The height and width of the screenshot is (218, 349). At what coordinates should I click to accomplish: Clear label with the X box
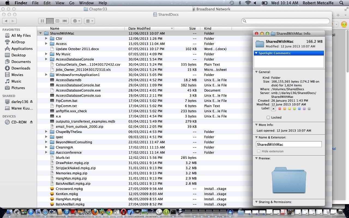tap(273, 109)
